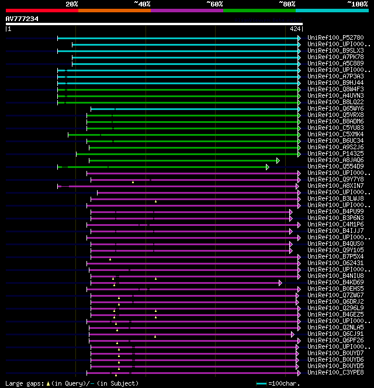The image size is (374, 388).
Task: Select the UniRef100_A8XIN7 entry
Action: [x=335, y=186]
